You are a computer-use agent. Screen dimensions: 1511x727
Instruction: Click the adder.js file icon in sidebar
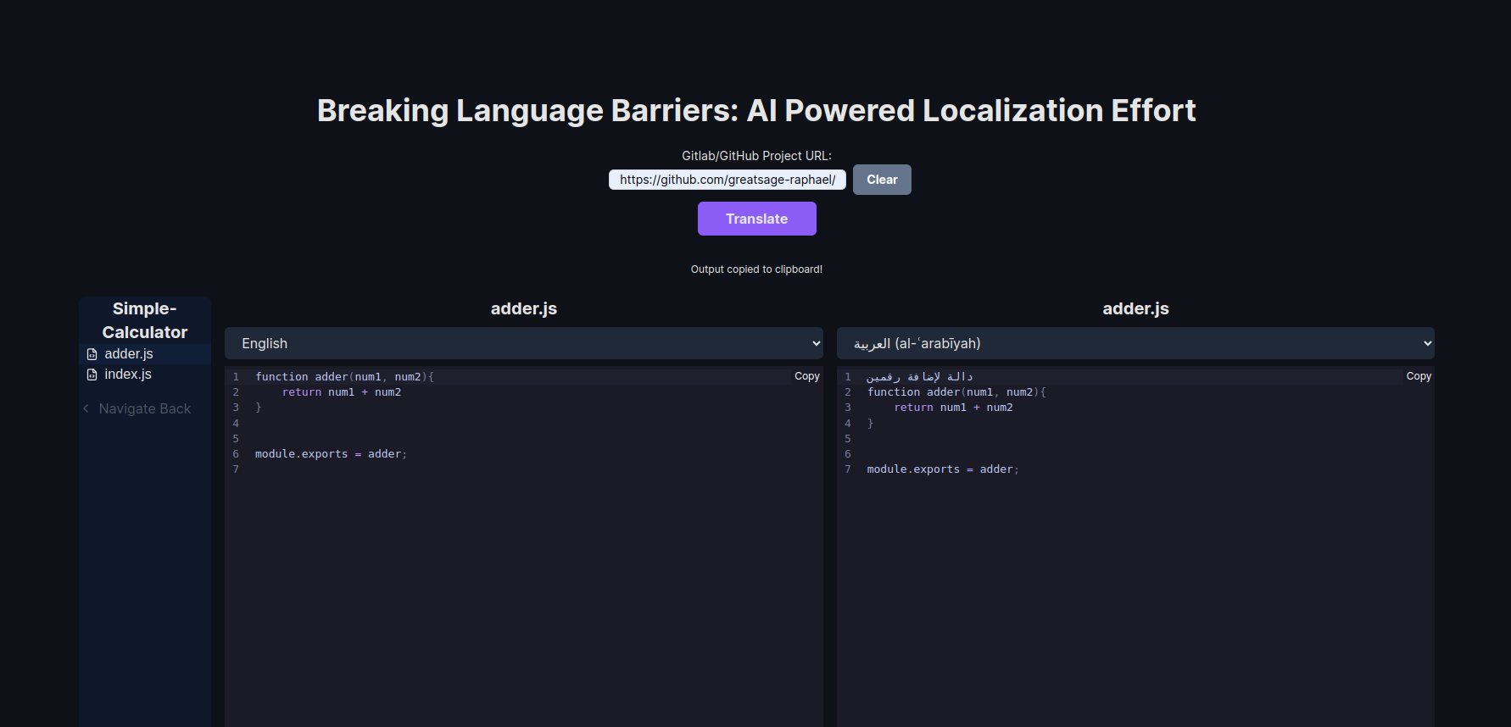tap(92, 354)
